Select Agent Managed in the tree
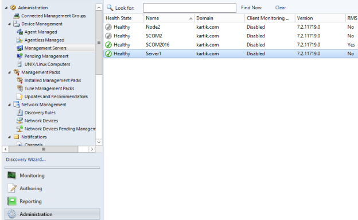The image size is (358, 220). tap(41, 32)
